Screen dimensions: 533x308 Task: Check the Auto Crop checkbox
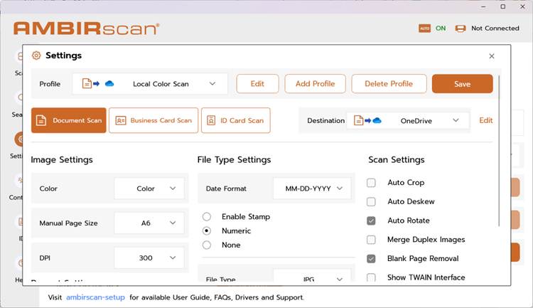click(371, 183)
